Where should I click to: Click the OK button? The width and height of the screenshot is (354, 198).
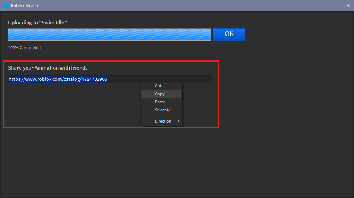coord(229,35)
